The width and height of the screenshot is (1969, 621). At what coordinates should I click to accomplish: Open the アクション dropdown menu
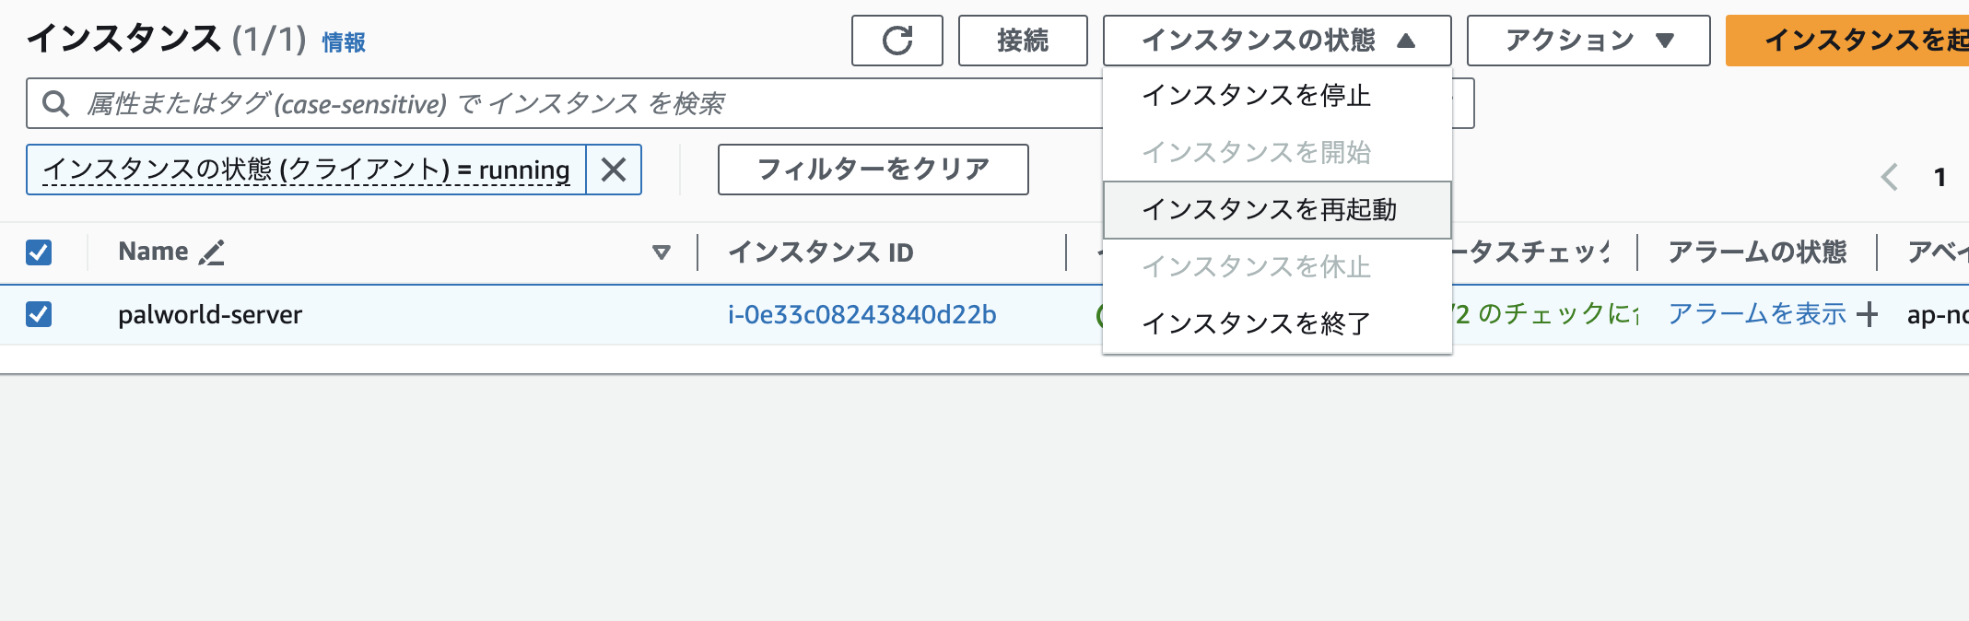(1588, 41)
